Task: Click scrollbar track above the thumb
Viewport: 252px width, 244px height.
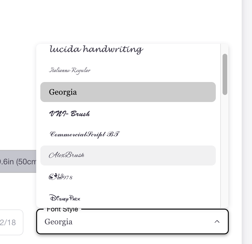Action: [x=225, y=49]
